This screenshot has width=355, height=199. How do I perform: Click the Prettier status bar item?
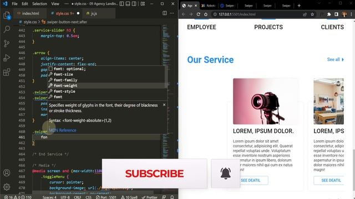[x=150, y=197]
